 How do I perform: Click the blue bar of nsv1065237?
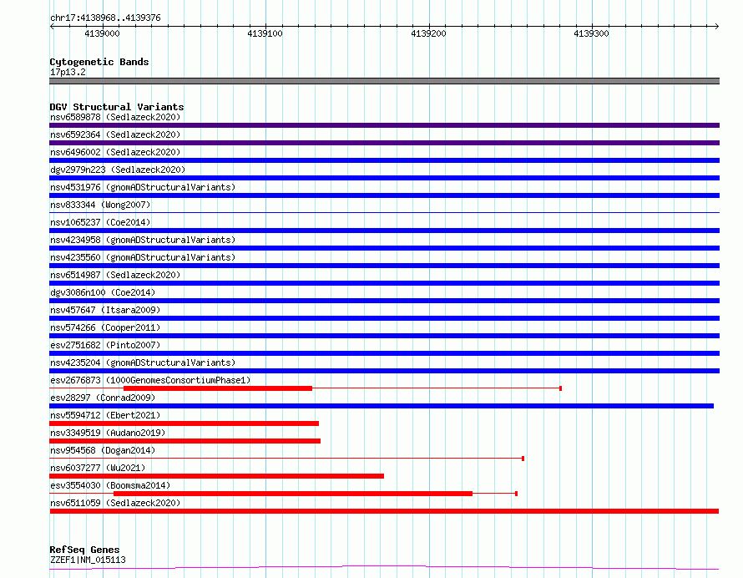[x=384, y=231]
